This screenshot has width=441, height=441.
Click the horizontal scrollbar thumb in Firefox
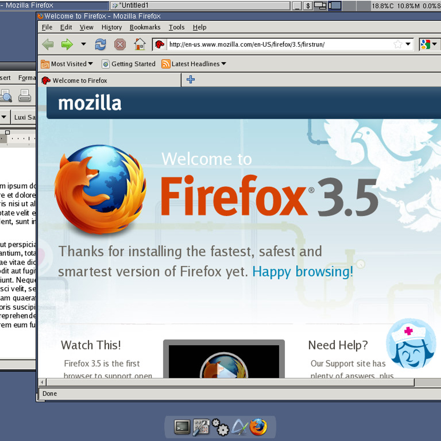click(x=230, y=382)
